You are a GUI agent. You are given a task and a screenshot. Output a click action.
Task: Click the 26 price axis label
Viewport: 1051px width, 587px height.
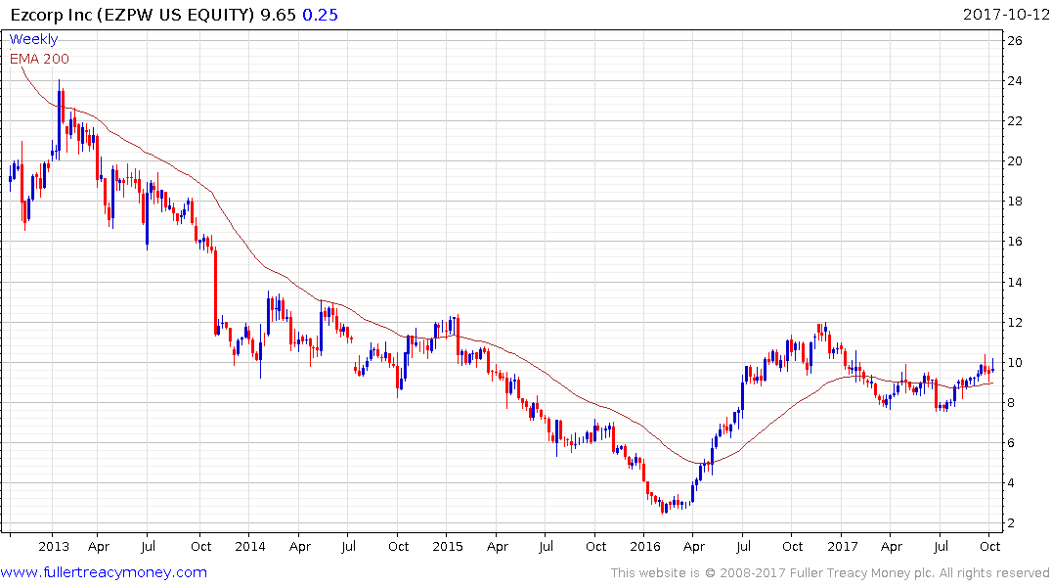pyautogui.click(x=1015, y=41)
